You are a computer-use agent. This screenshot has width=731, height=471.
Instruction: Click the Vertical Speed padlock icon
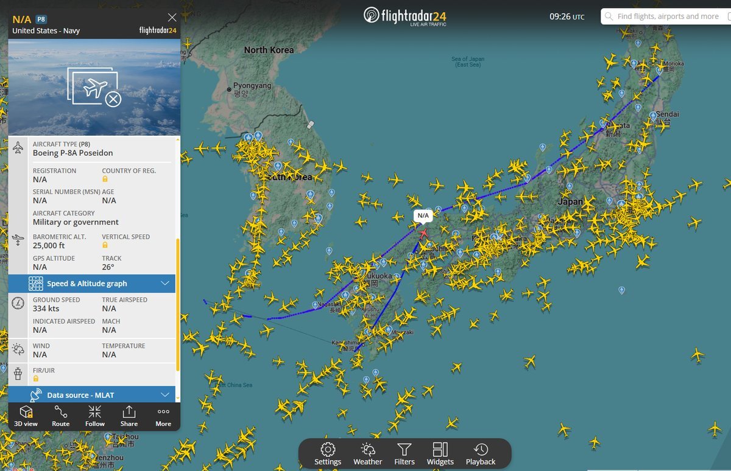coord(105,245)
